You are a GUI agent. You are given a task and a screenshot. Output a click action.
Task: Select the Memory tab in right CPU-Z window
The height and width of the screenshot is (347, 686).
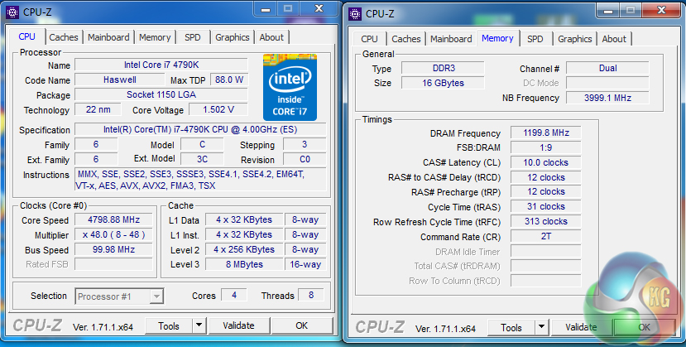(x=497, y=38)
